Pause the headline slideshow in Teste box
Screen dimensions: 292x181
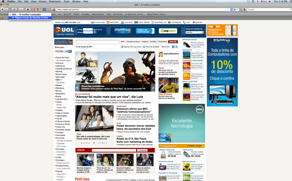click(x=94, y=143)
